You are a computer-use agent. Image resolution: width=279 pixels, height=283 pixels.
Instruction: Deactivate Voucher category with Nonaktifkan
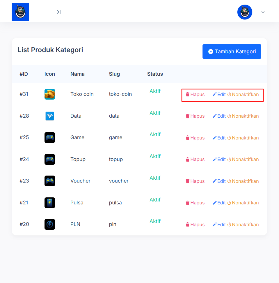click(243, 181)
